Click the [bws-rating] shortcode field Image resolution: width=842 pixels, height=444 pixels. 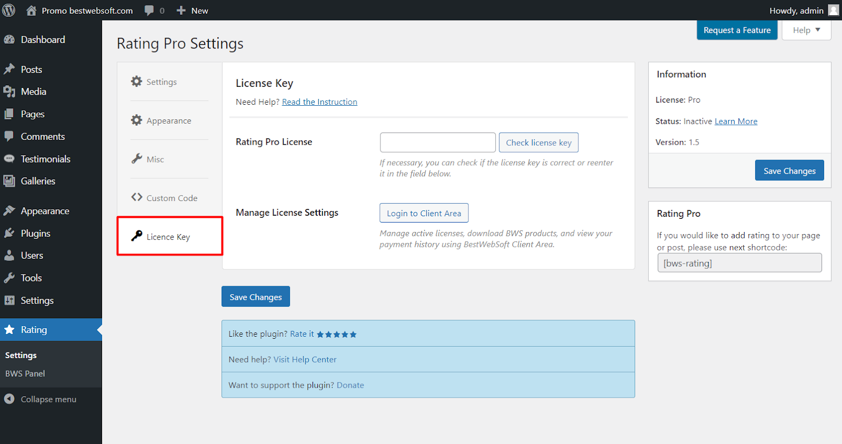click(739, 263)
